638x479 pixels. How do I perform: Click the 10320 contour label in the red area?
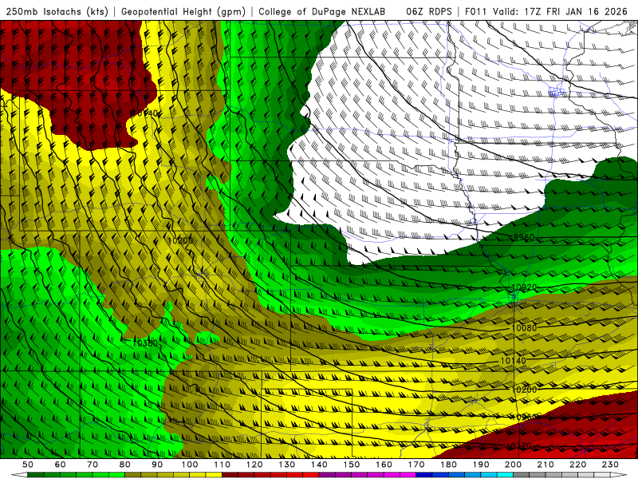(519, 446)
